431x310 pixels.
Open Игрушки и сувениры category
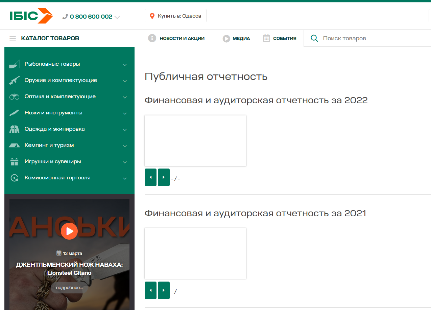pos(53,161)
